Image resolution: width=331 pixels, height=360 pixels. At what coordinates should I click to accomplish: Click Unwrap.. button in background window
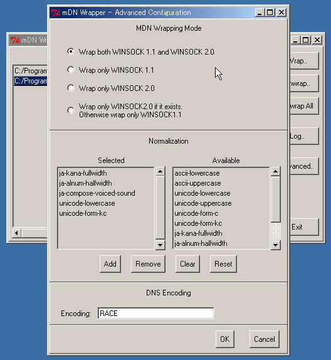[x=304, y=83]
